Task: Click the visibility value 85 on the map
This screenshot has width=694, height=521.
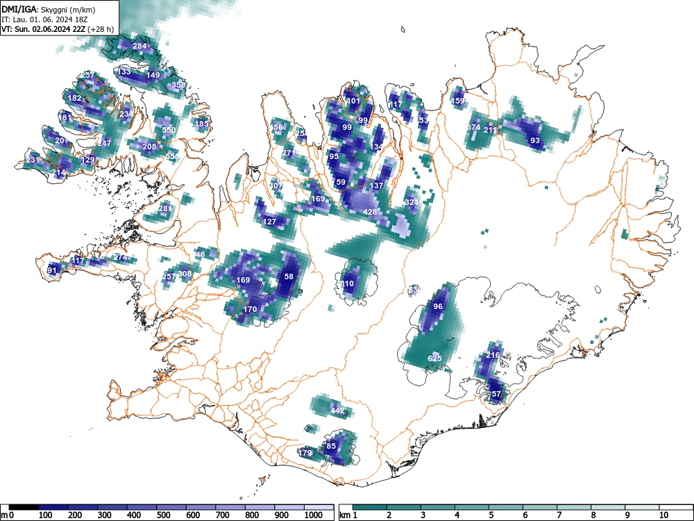Action: point(331,446)
